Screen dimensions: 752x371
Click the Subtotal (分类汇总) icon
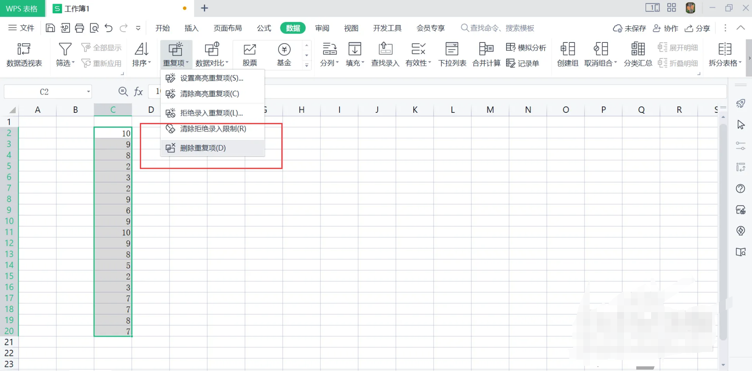[638, 54]
